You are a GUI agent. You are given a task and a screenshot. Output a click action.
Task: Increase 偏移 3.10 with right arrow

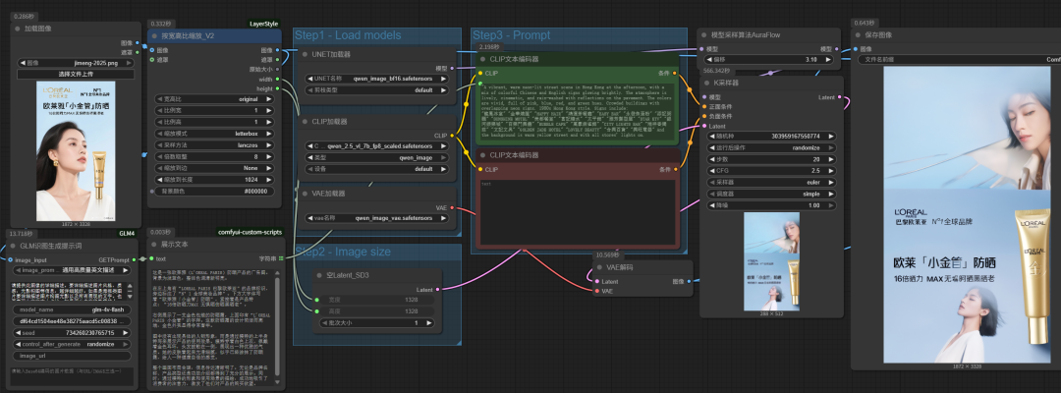pos(830,60)
